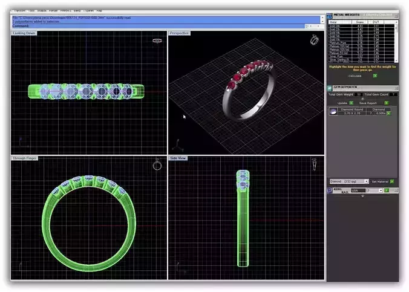Select the Silver Pure row

pos(361,56)
